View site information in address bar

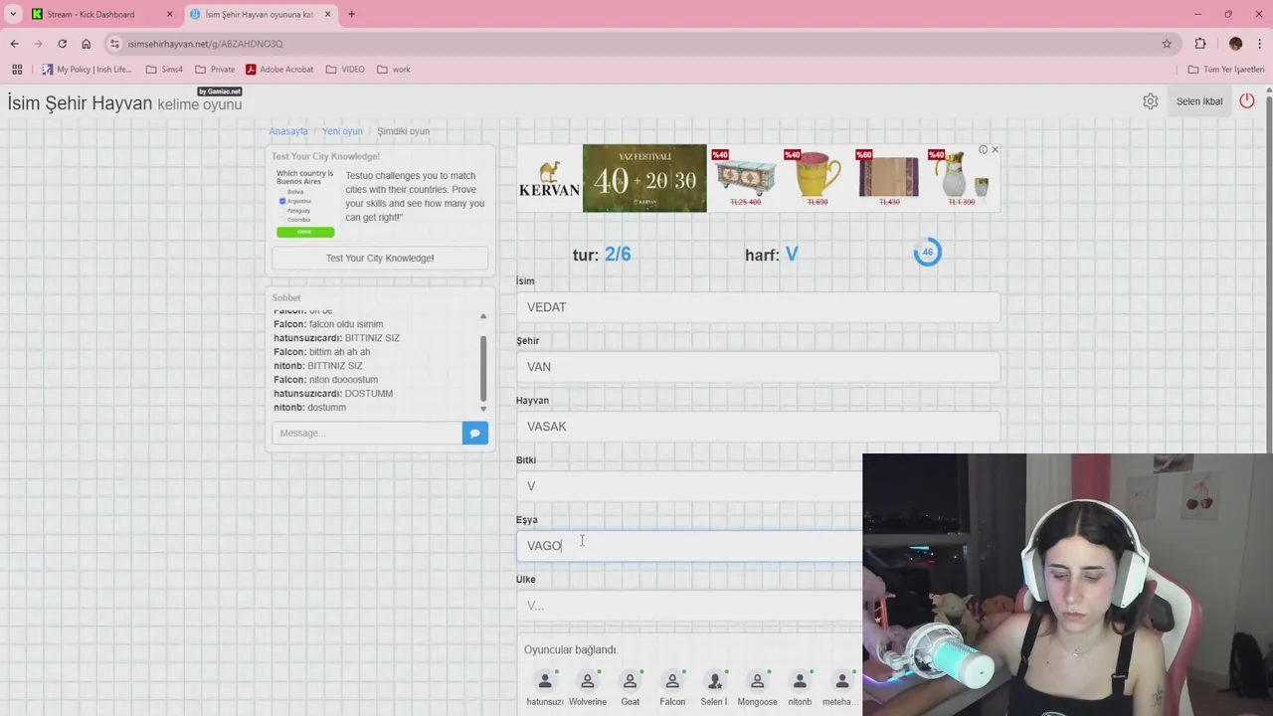[115, 44]
